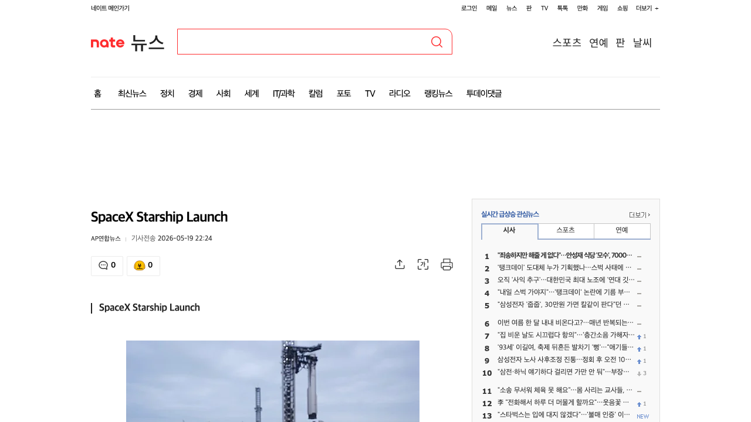This screenshot has height=422, width=751.
Task: Go to 스포츠 header link
Action: click(567, 42)
